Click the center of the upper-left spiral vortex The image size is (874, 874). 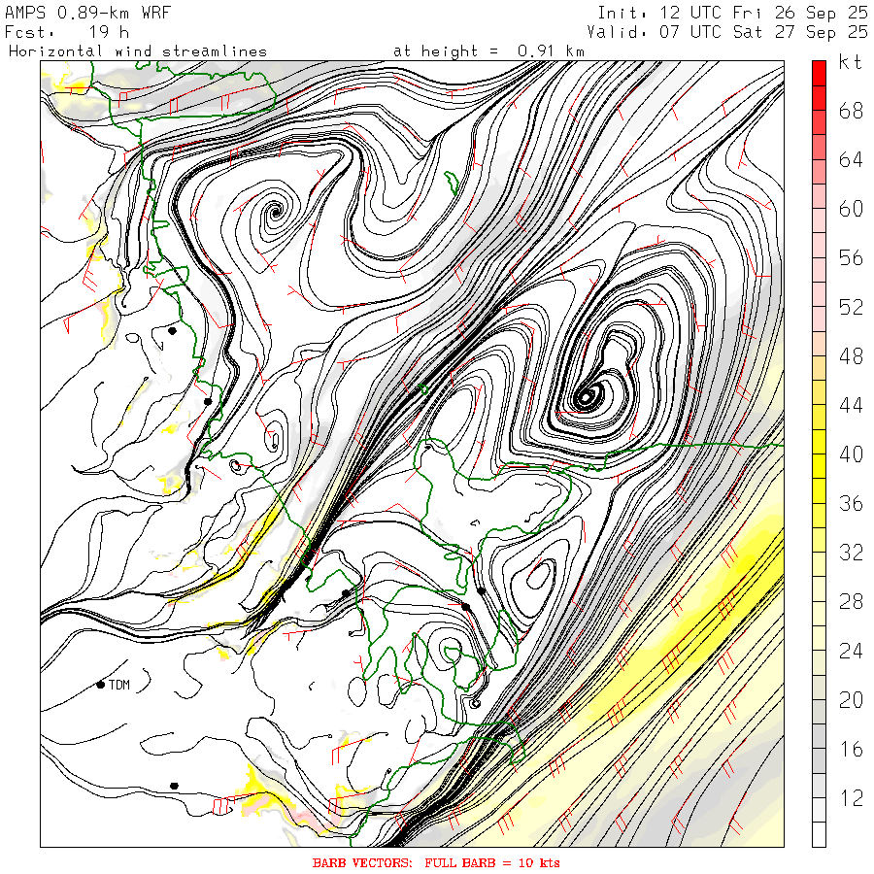[275, 212]
